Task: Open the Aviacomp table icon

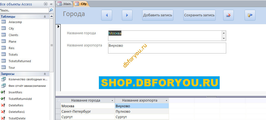Action: pos(4,22)
